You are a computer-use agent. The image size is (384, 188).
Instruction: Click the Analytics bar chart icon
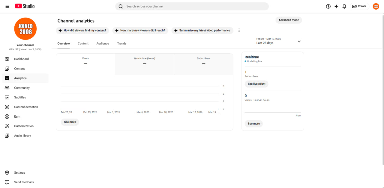click(x=7, y=78)
